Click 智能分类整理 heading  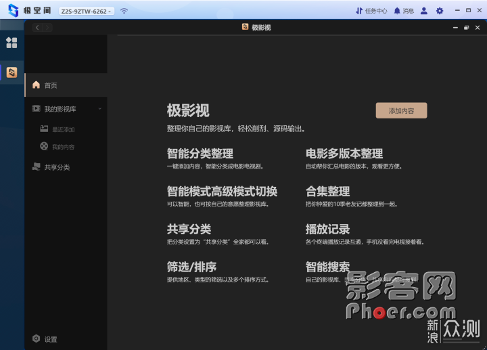click(x=200, y=154)
